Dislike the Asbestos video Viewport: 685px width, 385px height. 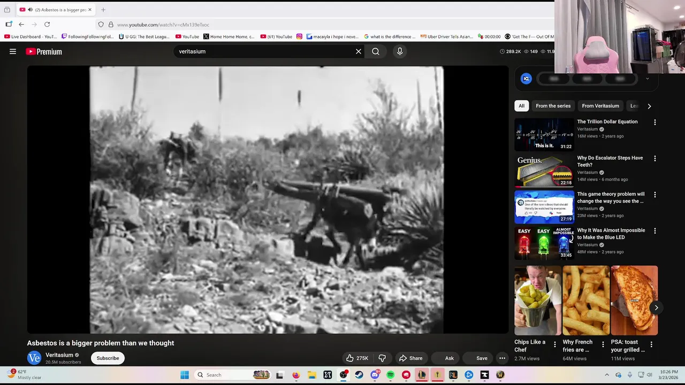(382, 358)
